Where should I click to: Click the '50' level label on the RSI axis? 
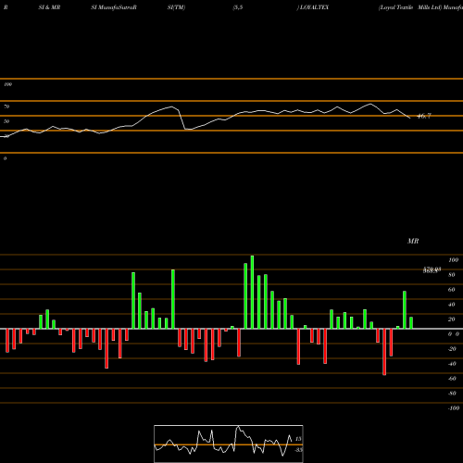(6, 121)
